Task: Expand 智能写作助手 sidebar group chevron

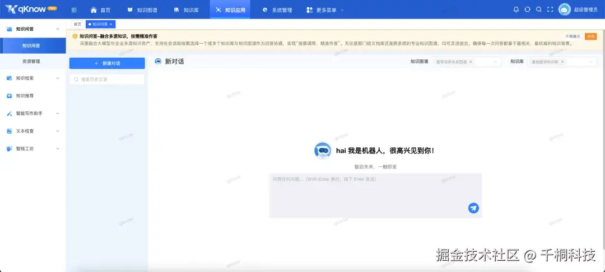Action: [58, 114]
